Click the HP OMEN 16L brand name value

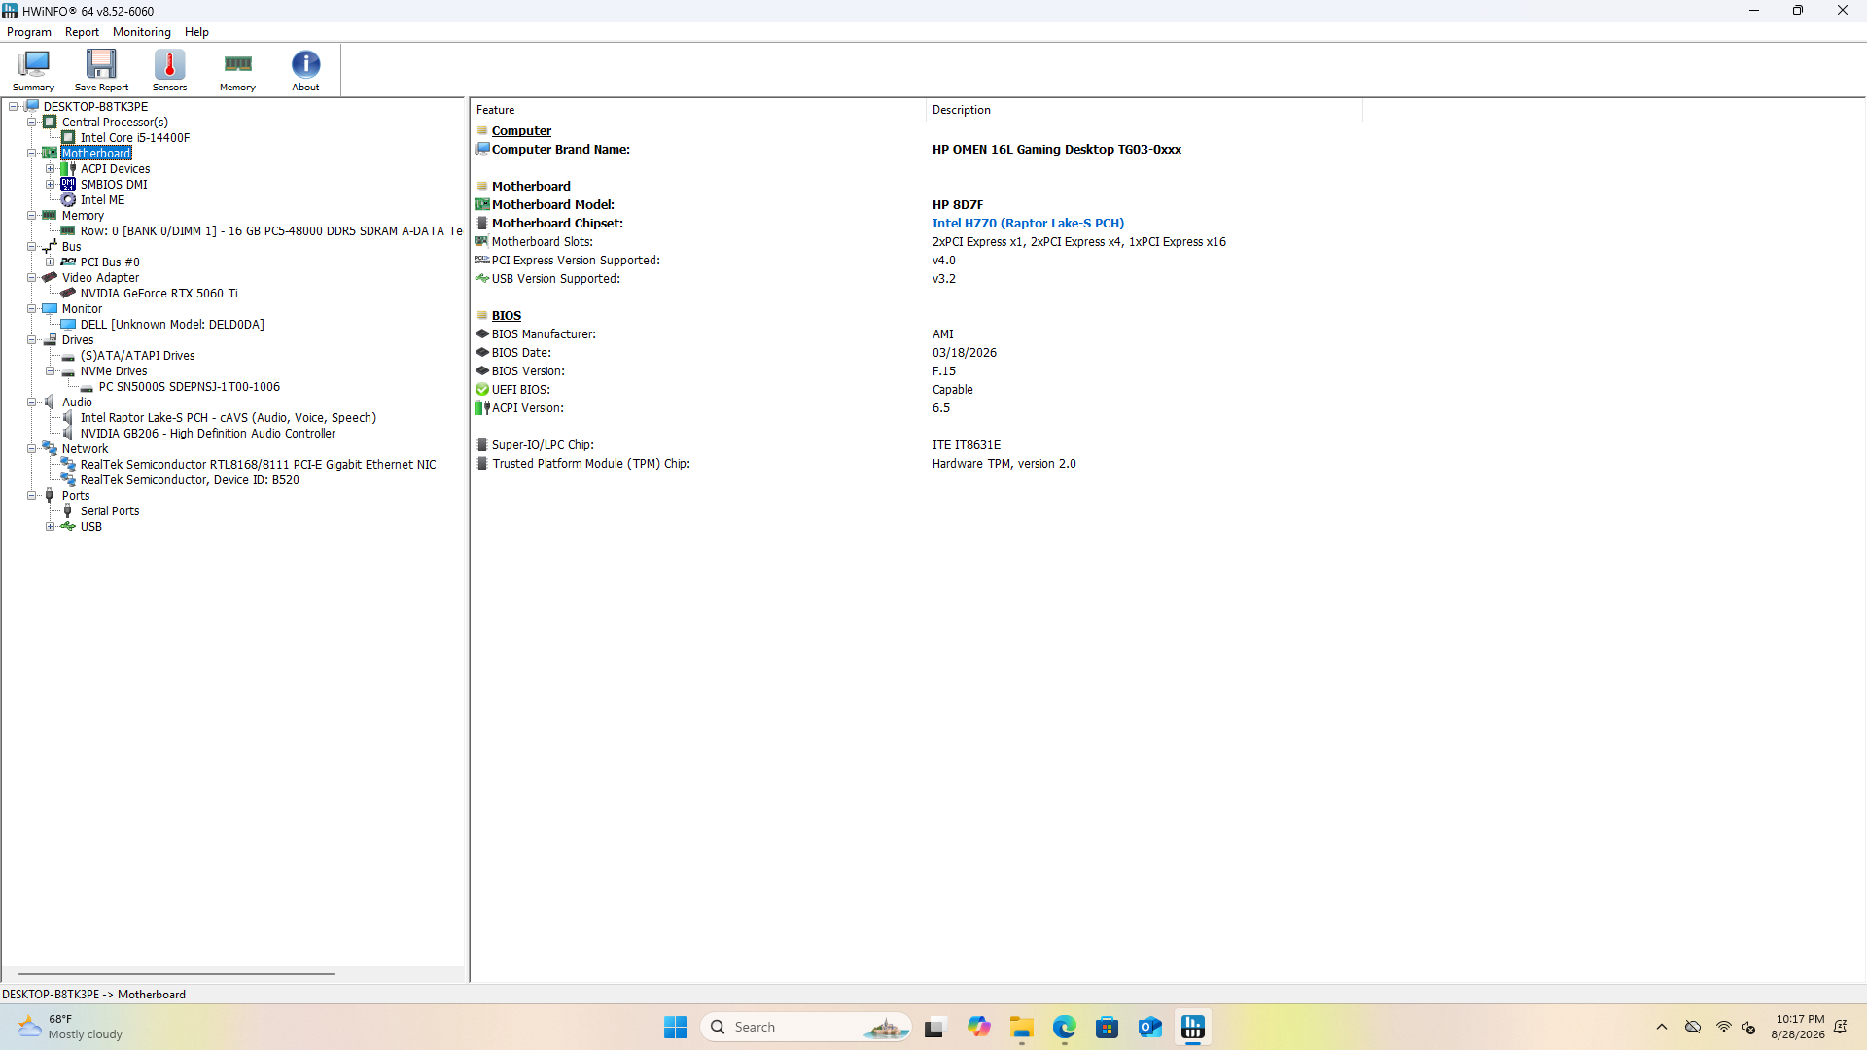pyautogui.click(x=1057, y=150)
